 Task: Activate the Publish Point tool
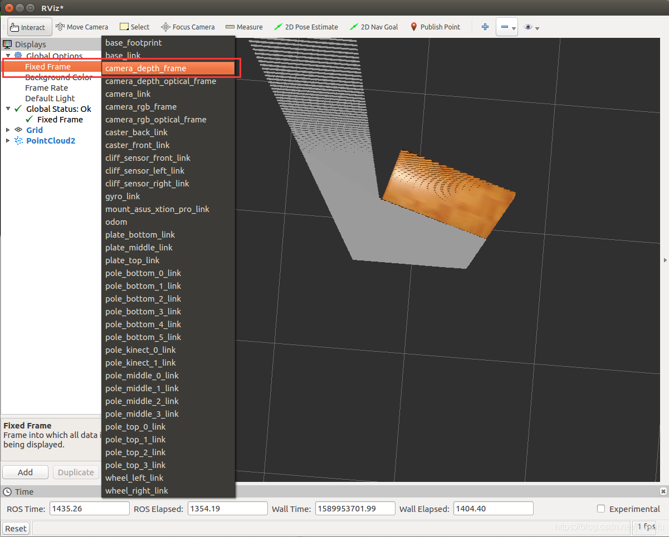click(x=435, y=27)
